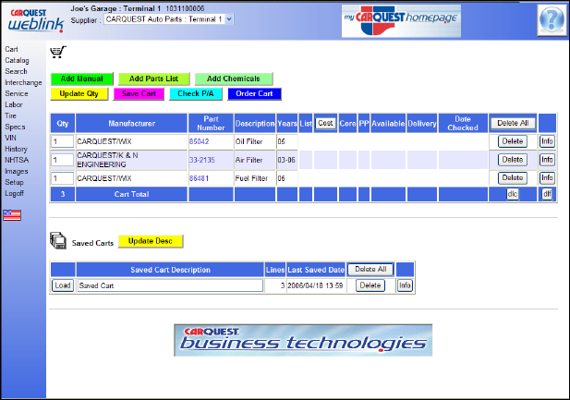Click the yellow Update Desc button
Image resolution: width=570 pixels, height=400 pixels.
(x=151, y=241)
